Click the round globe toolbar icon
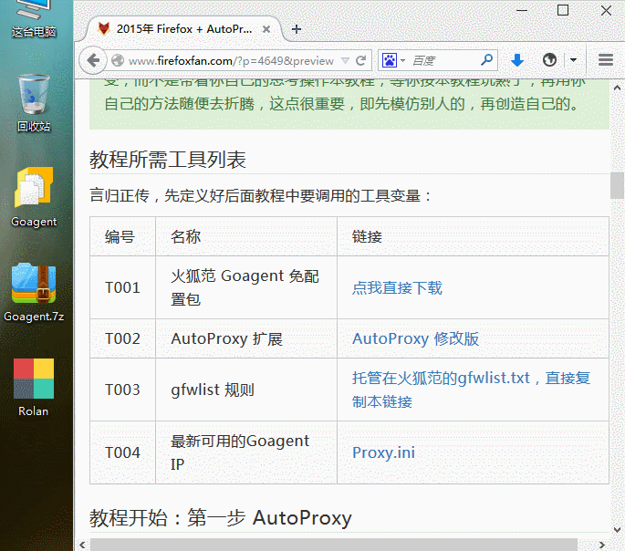 point(549,60)
